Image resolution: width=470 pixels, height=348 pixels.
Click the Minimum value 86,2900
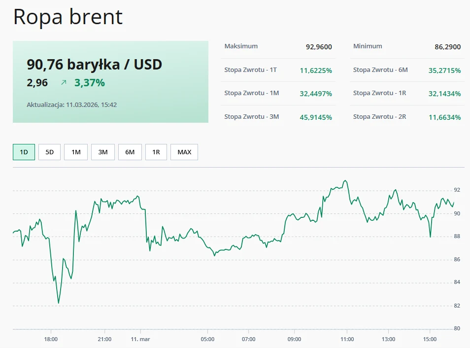tap(447, 46)
